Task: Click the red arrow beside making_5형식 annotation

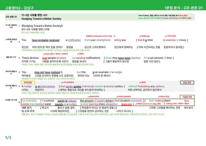Action: (164, 104)
